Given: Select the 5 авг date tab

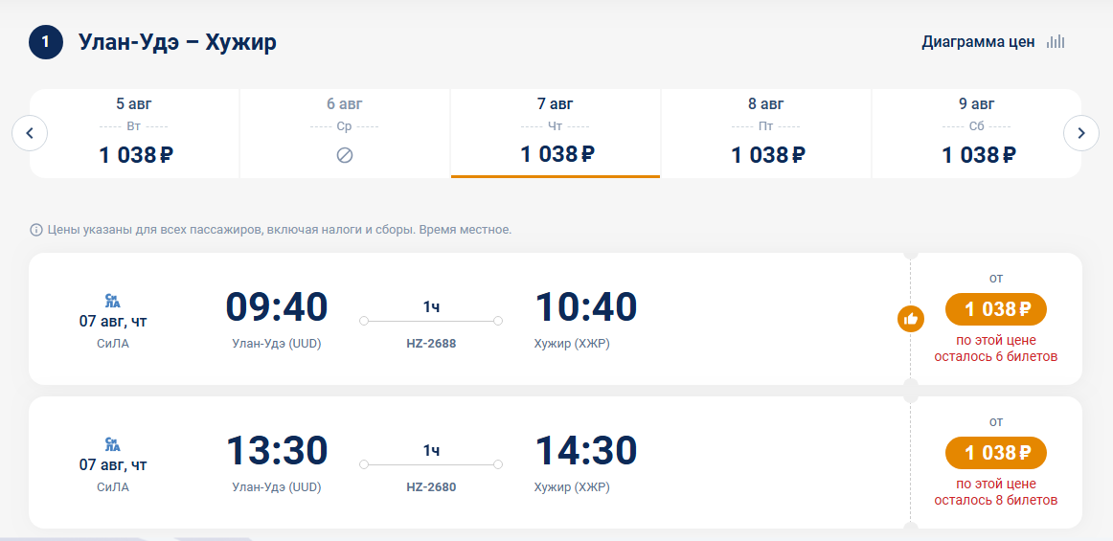Looking at the screenshot, I should click(134, 133).
